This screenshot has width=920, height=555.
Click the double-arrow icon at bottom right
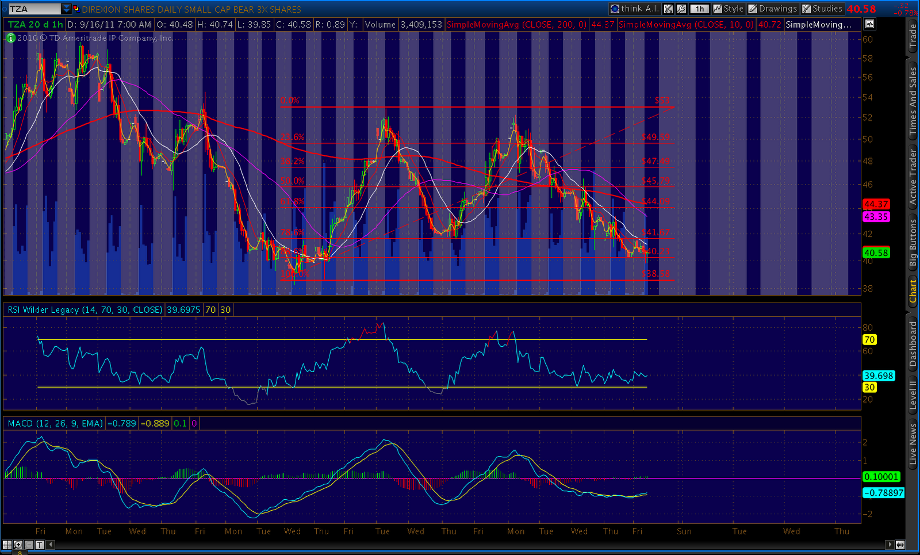[900, 545]
